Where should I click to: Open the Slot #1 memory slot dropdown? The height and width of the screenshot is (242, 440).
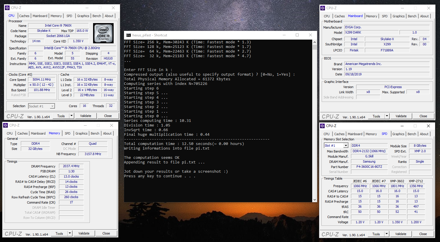pyautogui.click(x=346, y=146)
